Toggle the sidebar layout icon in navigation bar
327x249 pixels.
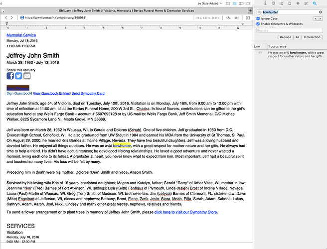pyautogui.click(x=248, y=18)
